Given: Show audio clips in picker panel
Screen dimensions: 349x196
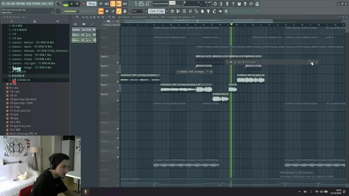Looking at the screenshot, I should (x=84, y=24).
